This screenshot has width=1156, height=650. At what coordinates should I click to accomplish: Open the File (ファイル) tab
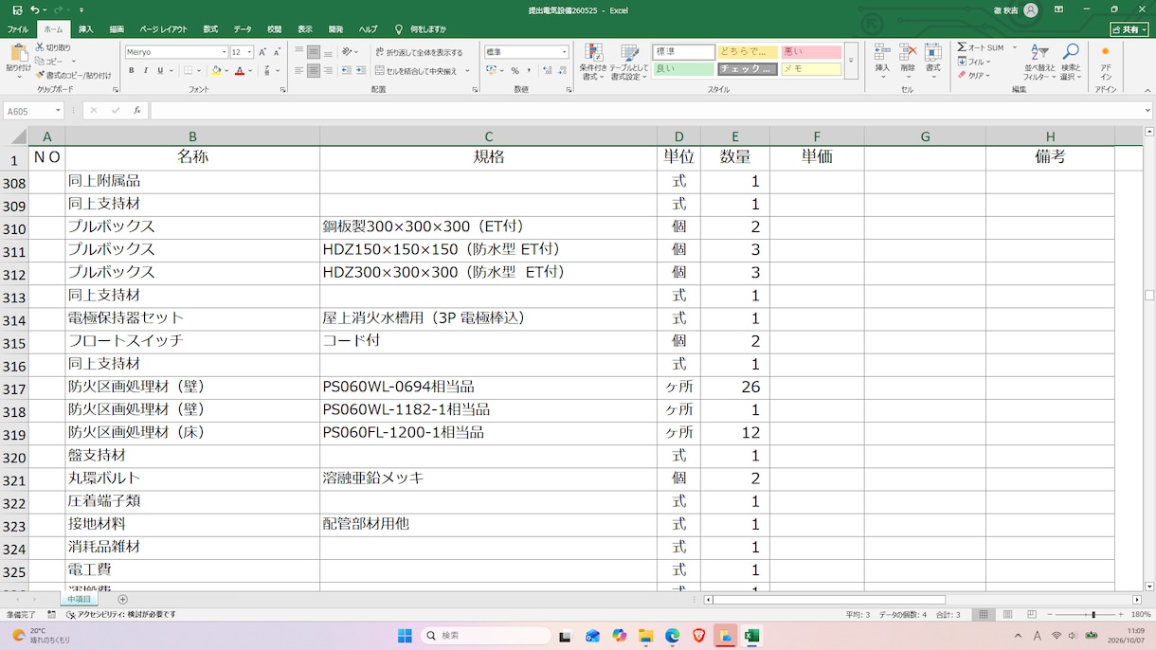pyautogui.click(x=18, y=29)
